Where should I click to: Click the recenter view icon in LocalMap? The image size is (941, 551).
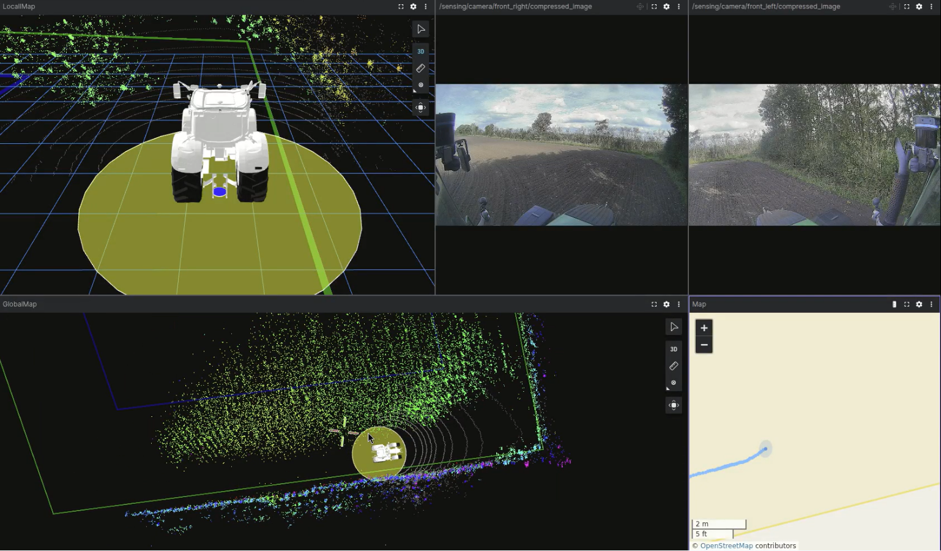point(421,108)
